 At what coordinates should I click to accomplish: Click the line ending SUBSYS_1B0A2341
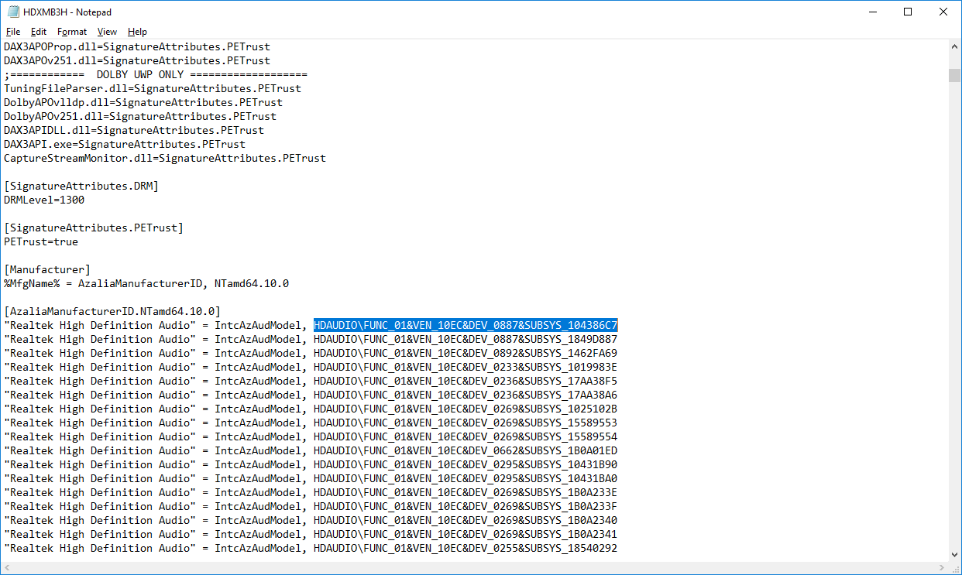tap(311, 534)
